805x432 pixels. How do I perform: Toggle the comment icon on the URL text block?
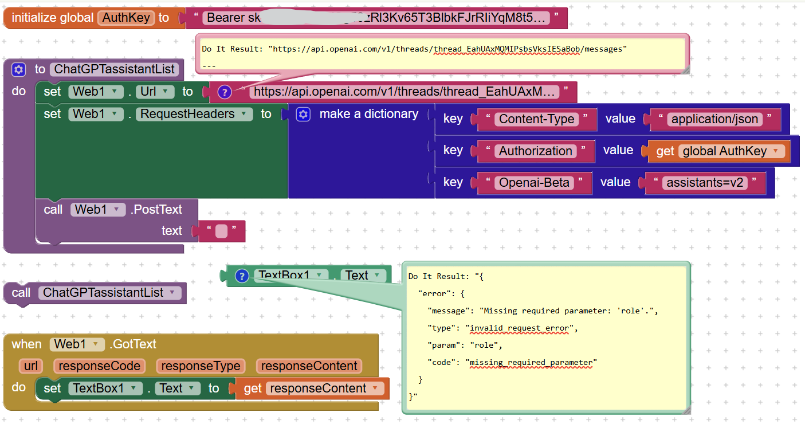point(225,92)
